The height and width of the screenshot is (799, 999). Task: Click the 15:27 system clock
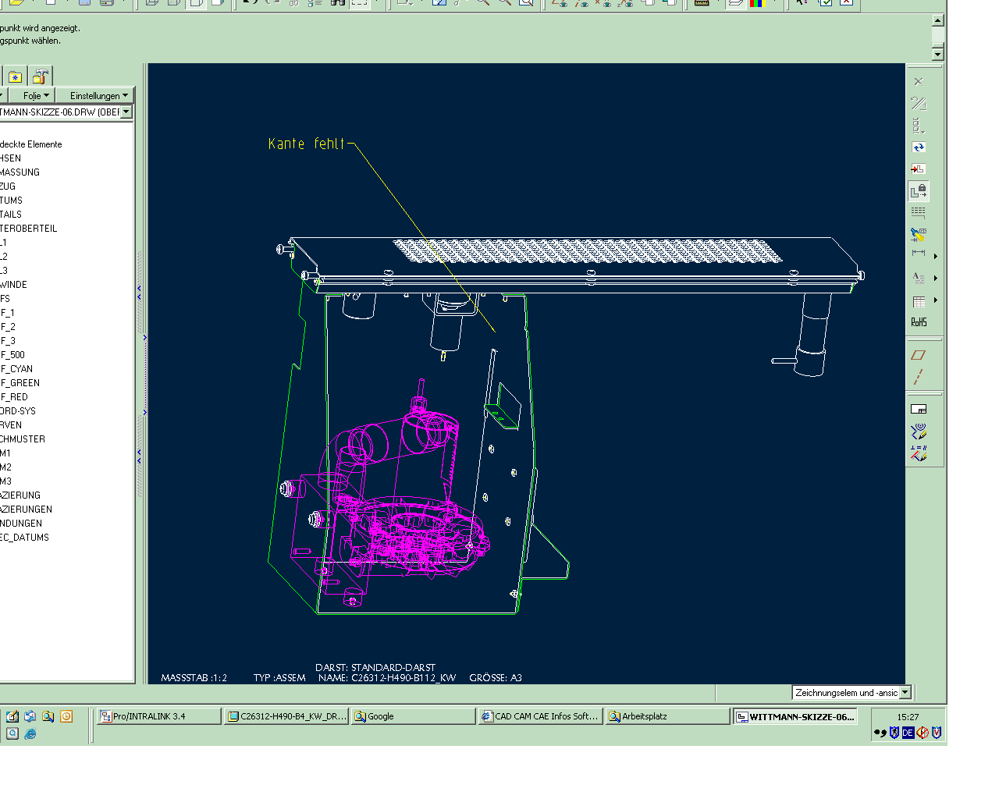tap(908, 717)
